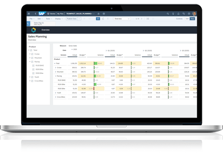Go to next page arrow
223x158 pixels.
142,18
